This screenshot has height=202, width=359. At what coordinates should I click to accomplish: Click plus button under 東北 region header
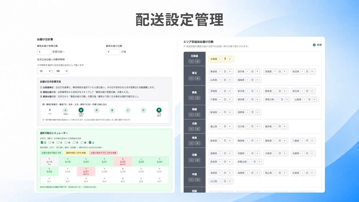pos(197,78)
